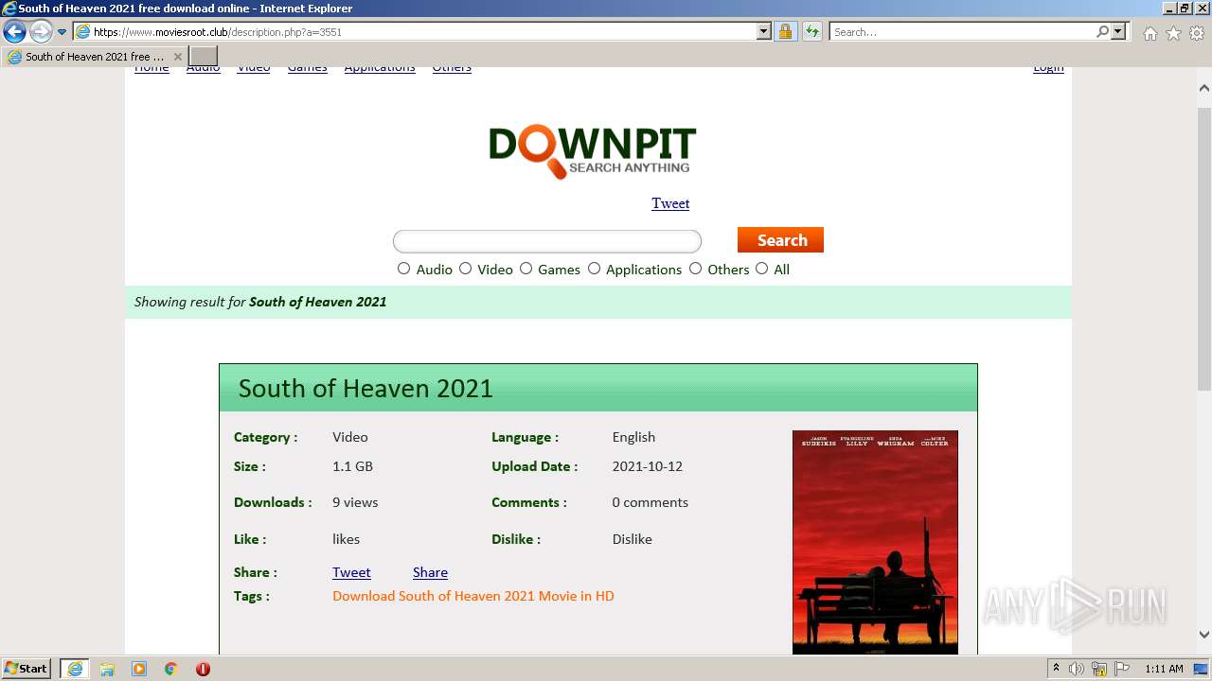
Task: Click the Login link
Action: tap(1048, 68)
